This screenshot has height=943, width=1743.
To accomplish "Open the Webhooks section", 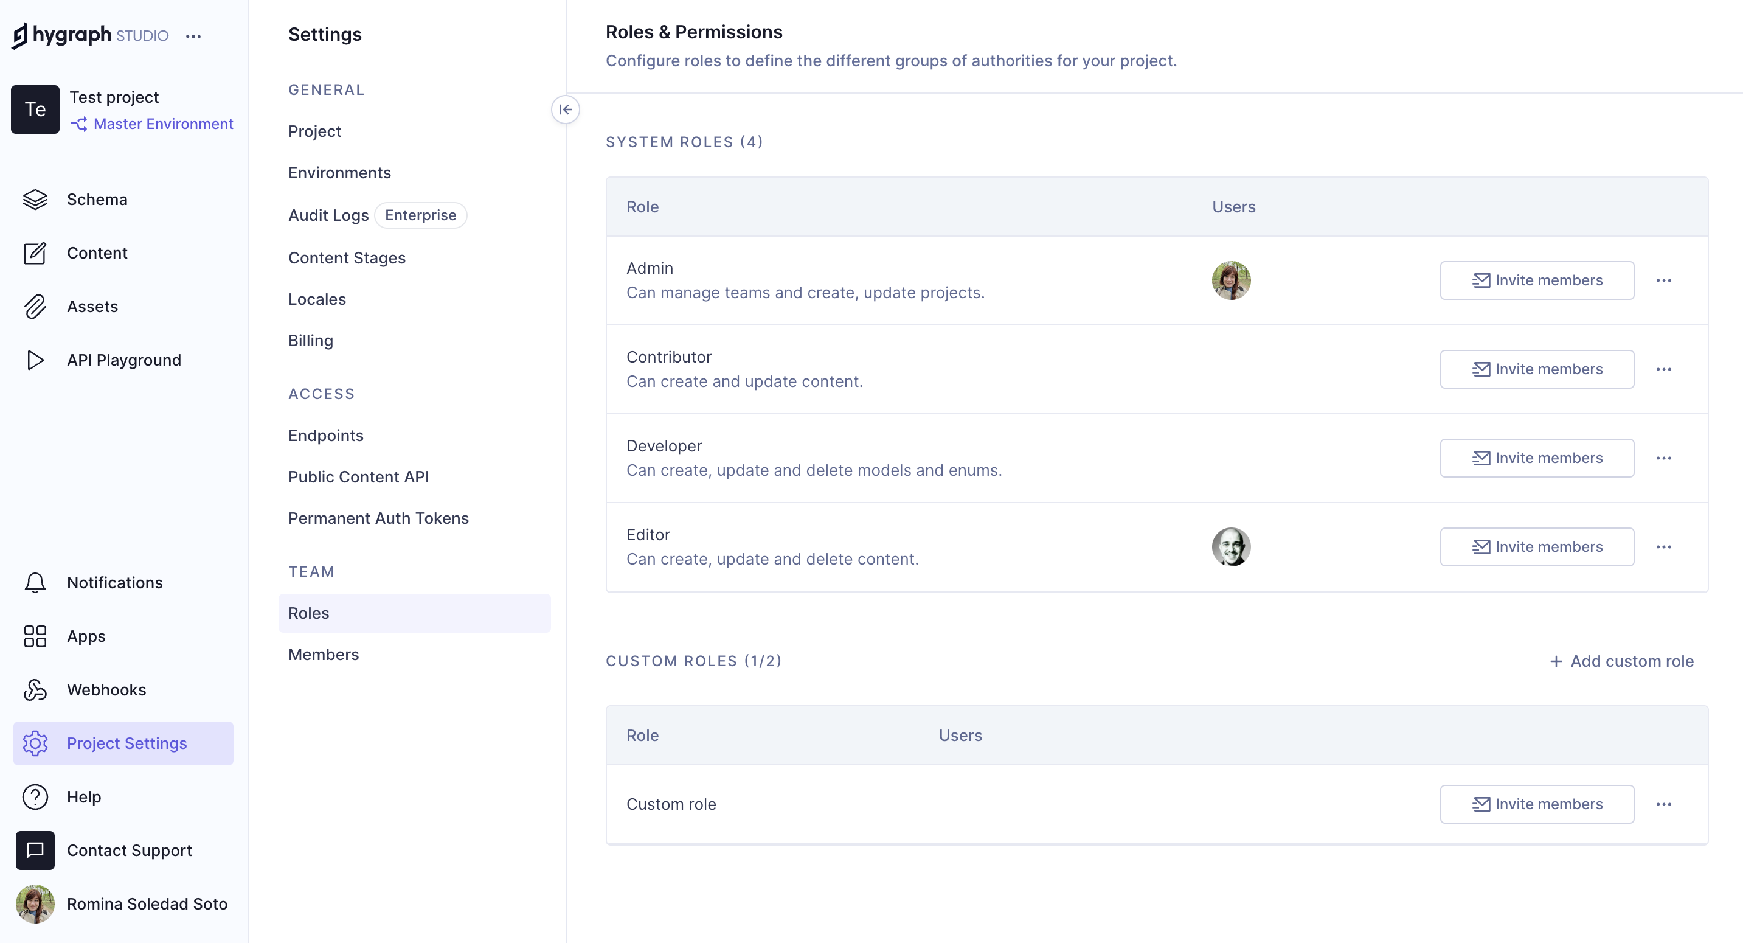I will pos(106,690).
